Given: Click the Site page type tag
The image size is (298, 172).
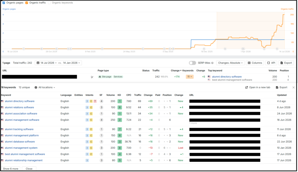Looking at the screenshot, I should pos(105,77).
